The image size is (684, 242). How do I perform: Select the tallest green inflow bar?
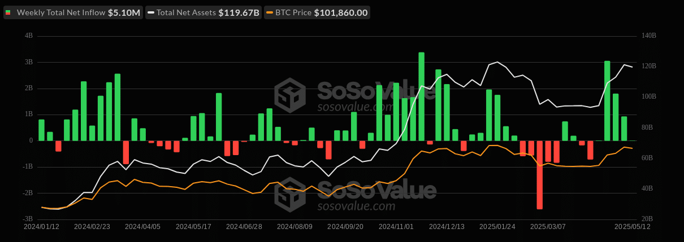[x=421, y=96]
